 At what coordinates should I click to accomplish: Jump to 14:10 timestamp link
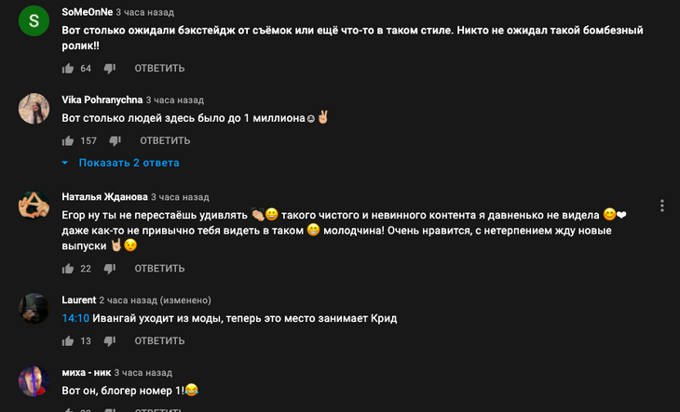tap(75, 318)
